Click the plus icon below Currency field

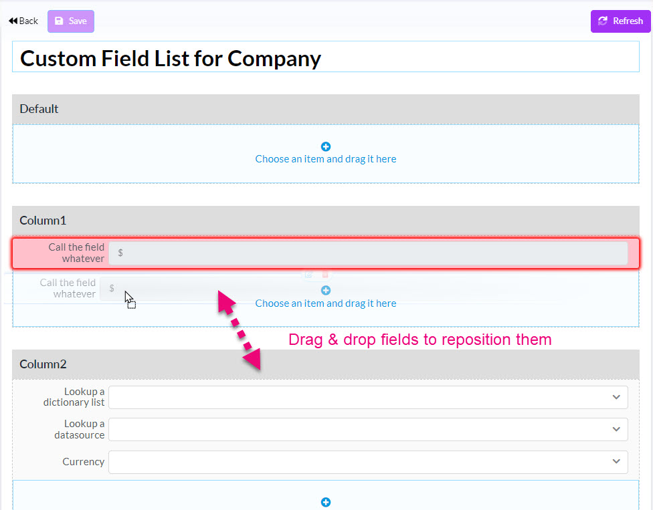coord(326,502)
